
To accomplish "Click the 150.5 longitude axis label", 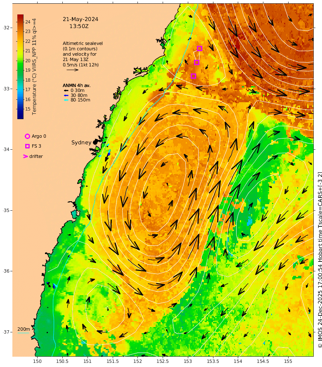I will [x=62, y=361].
